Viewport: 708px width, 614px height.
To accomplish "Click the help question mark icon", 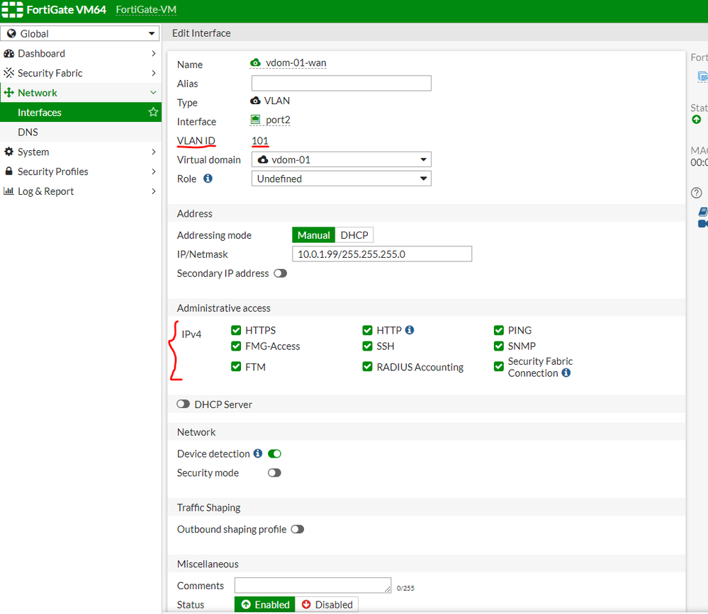I will pos(697,193).
